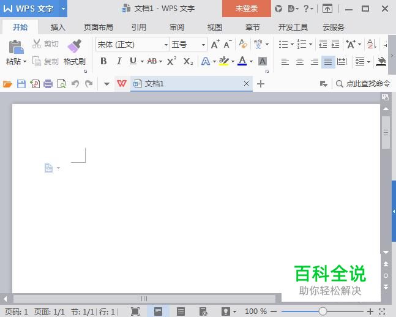Image resolution: width=396 pixels, height=317 pixels.
Task: Switch to the 审阅 tab
Action: tap(177, 27)
